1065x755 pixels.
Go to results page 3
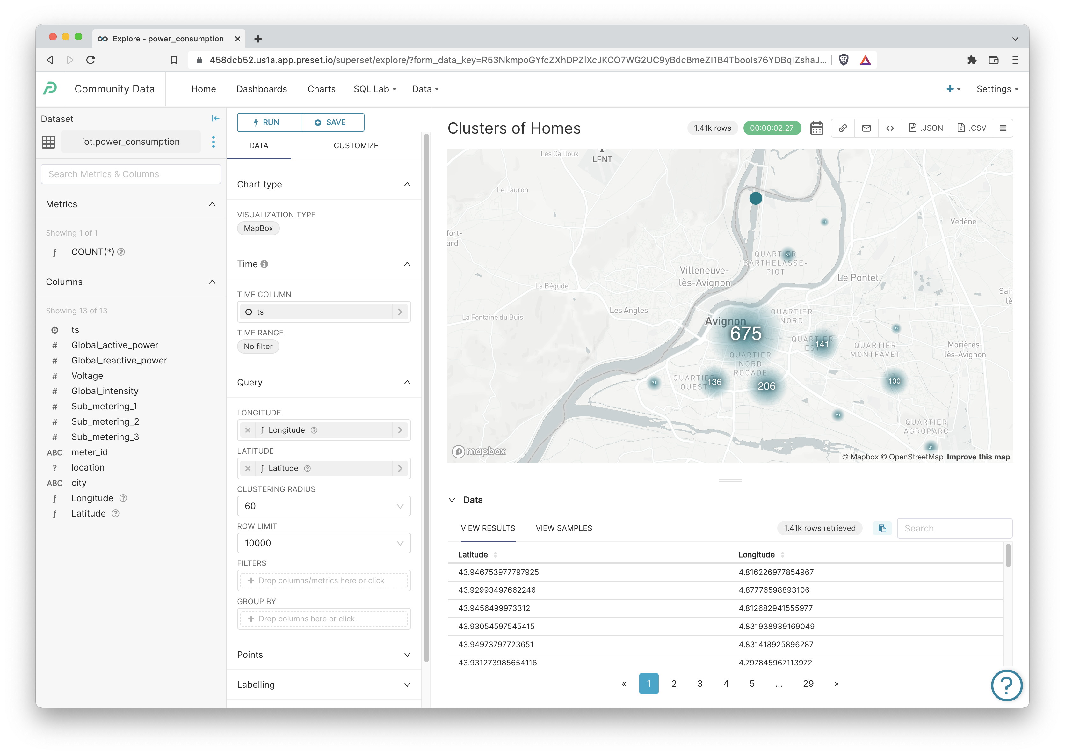[x=699, y=683]
